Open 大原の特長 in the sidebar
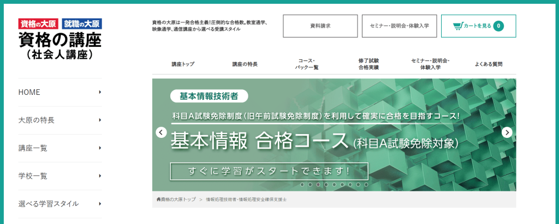The image size is (559, 224). pyautogui.click(x=60, y=120)
